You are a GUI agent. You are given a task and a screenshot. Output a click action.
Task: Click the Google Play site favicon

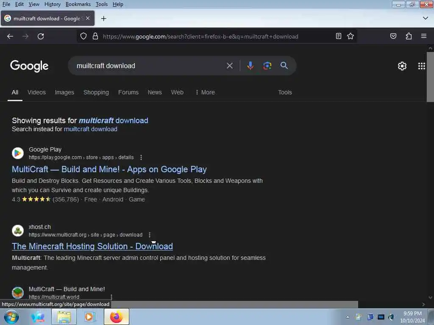coord(18,153)
